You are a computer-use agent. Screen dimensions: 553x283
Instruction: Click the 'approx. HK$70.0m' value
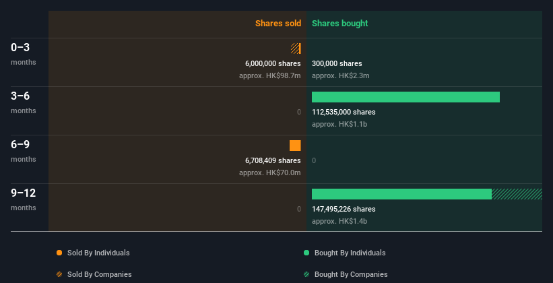[x=270, y=172]
